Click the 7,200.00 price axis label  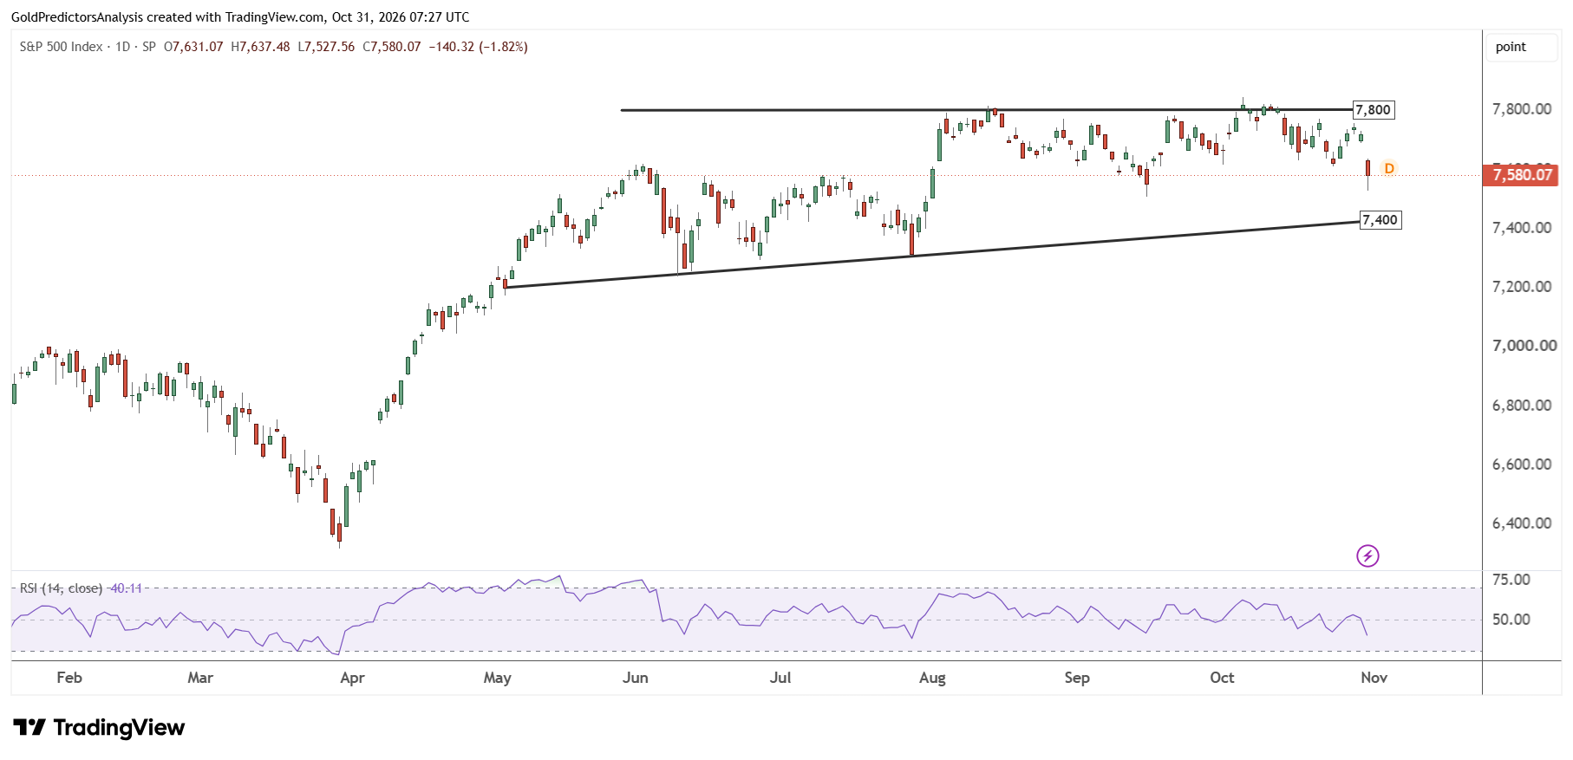click(1522, 287)
